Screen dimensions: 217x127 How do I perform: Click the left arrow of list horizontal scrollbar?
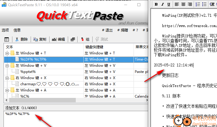click(6, 100)
